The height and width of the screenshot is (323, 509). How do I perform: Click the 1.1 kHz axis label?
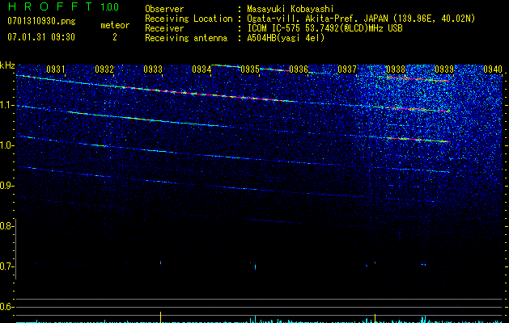coord(6,105)
